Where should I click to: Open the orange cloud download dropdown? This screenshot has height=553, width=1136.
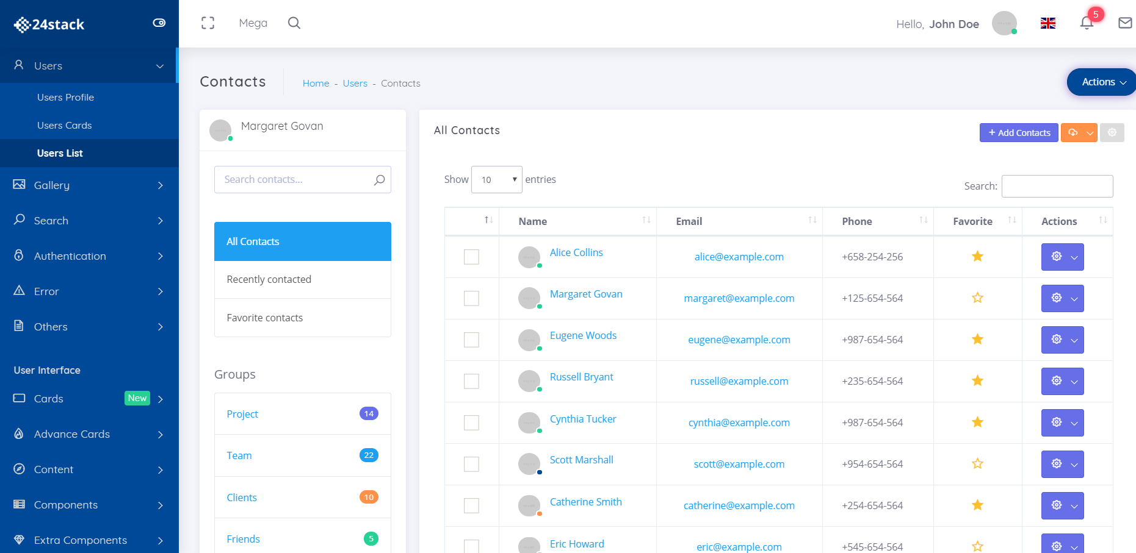click(1079, 133)
